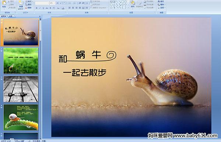Screen dimensions: 221x142
Task: Toggle Bold formatting
Action: pyautogui.click(x=36, y=8)
